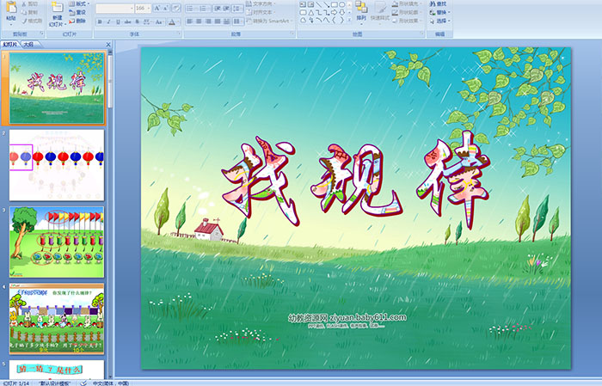Click the increase font size icon
The width and height of the screenshot is (602, 386).
157,8
